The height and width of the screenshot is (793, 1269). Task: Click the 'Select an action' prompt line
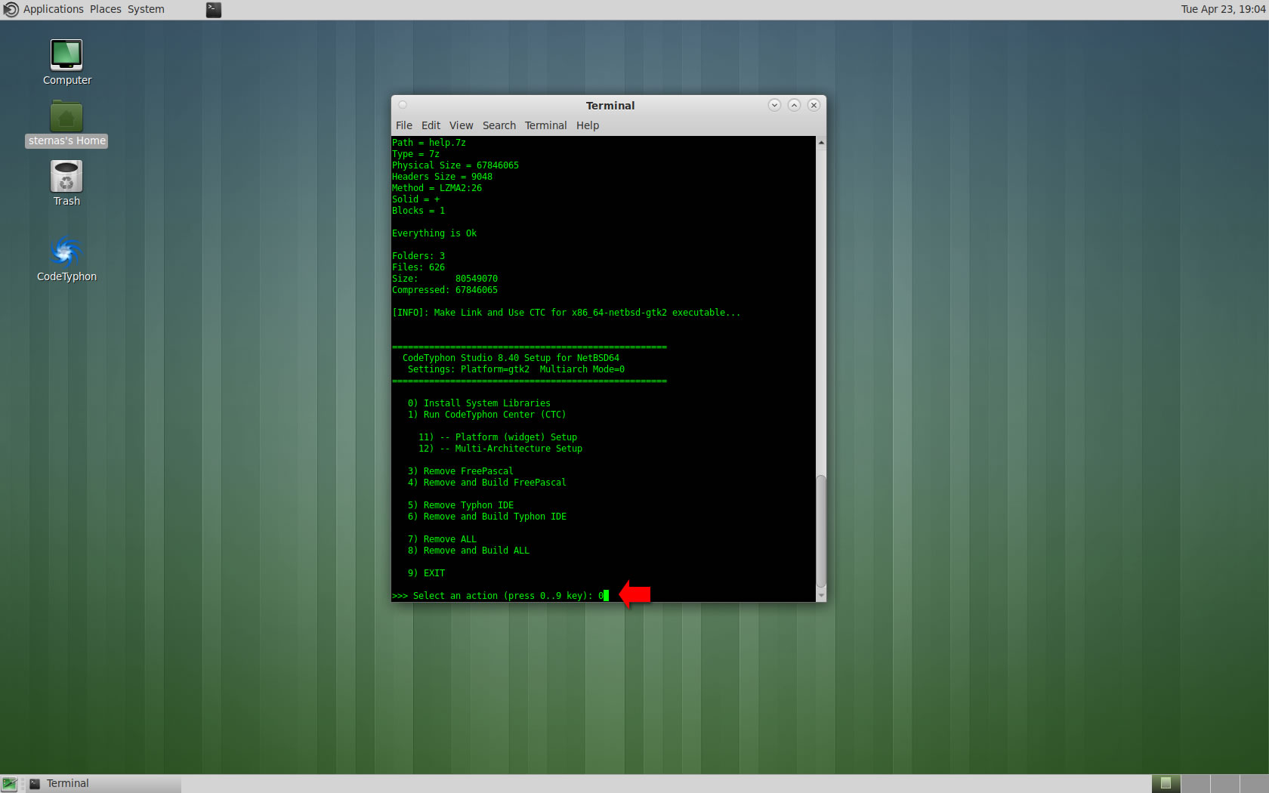[x=499, y=596]
